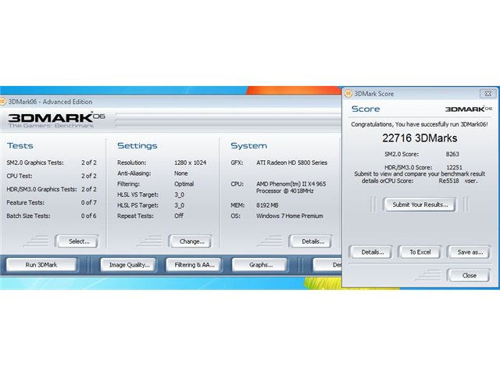Click the Filtering value Optimal
Viewport: 500px width, 375px height.
click(184, 184)
